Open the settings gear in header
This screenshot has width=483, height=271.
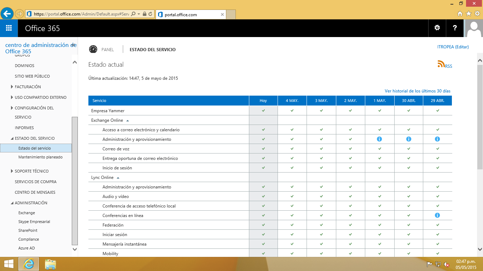click(437, 28)
